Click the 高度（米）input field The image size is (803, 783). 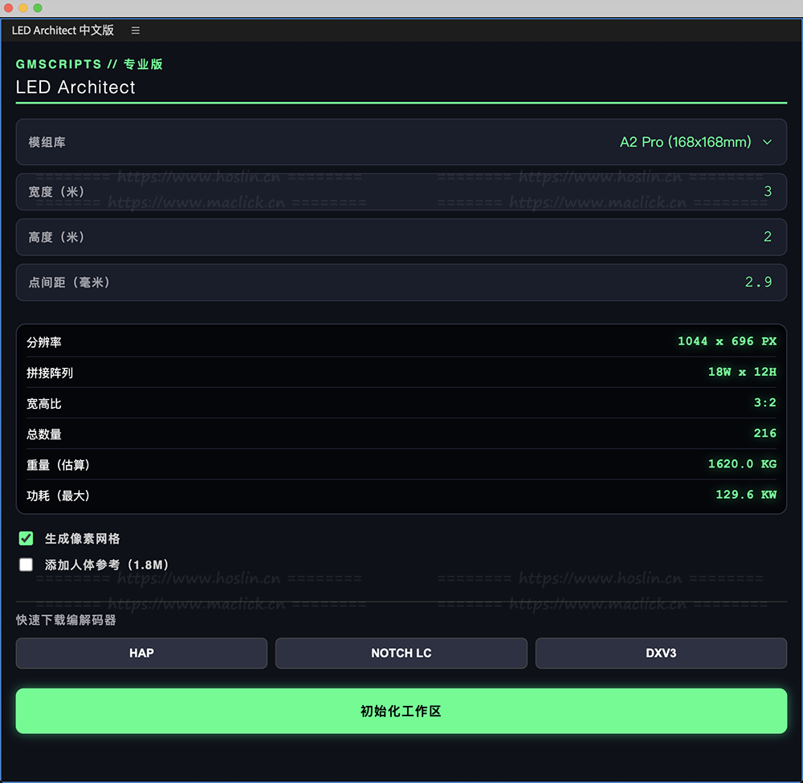(401, 237)
